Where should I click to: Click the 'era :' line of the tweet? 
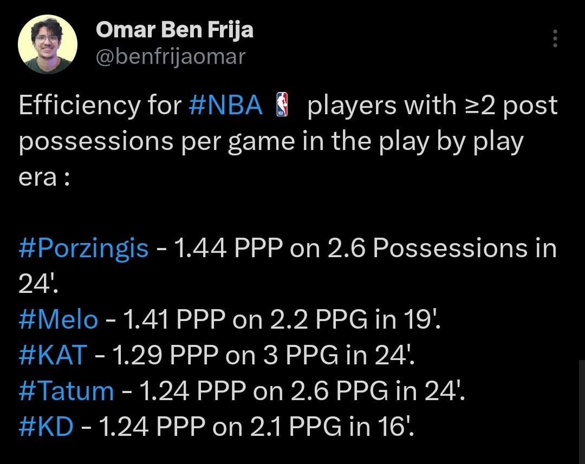43,178
